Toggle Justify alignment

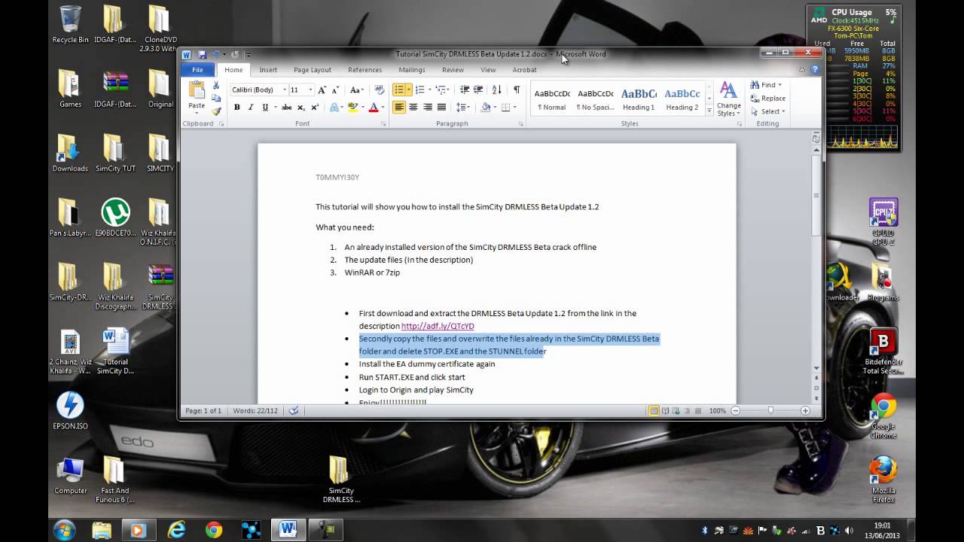click(x=441, y=108)
